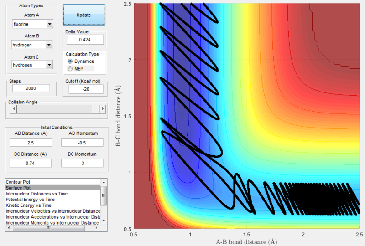The image size is (365, 246).
Task: Click the plot list horizontal scroll-left arrow
Action: [x=9, y=228]
